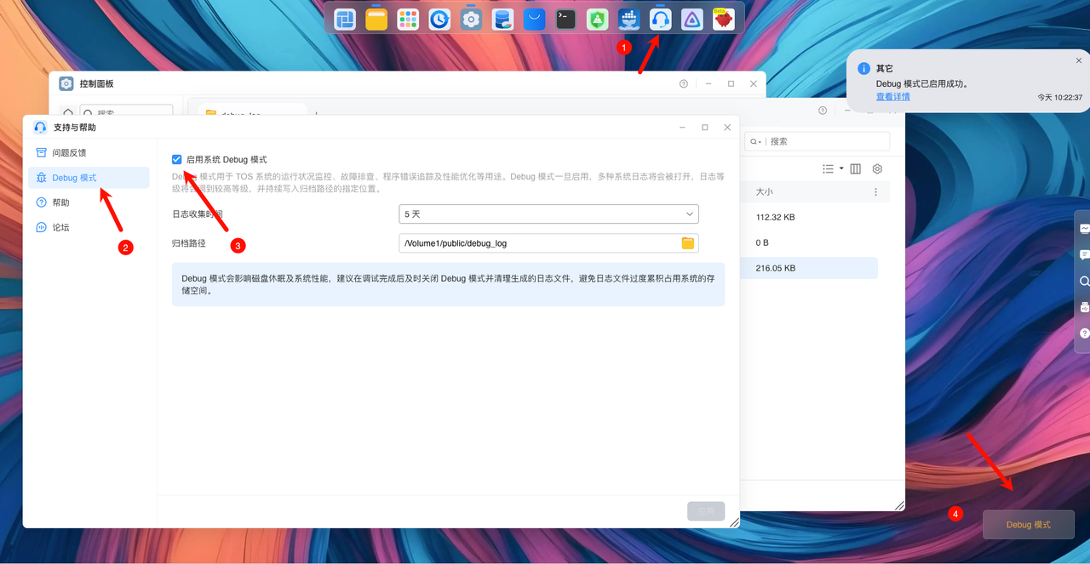The width and height of the screenshot is (1090, 564).
Task: Open the colorful app grid launcher in dock
Action: pos(408,19)
